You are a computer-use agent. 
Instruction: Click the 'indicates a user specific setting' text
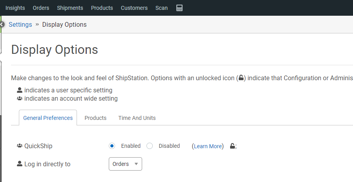68,90
